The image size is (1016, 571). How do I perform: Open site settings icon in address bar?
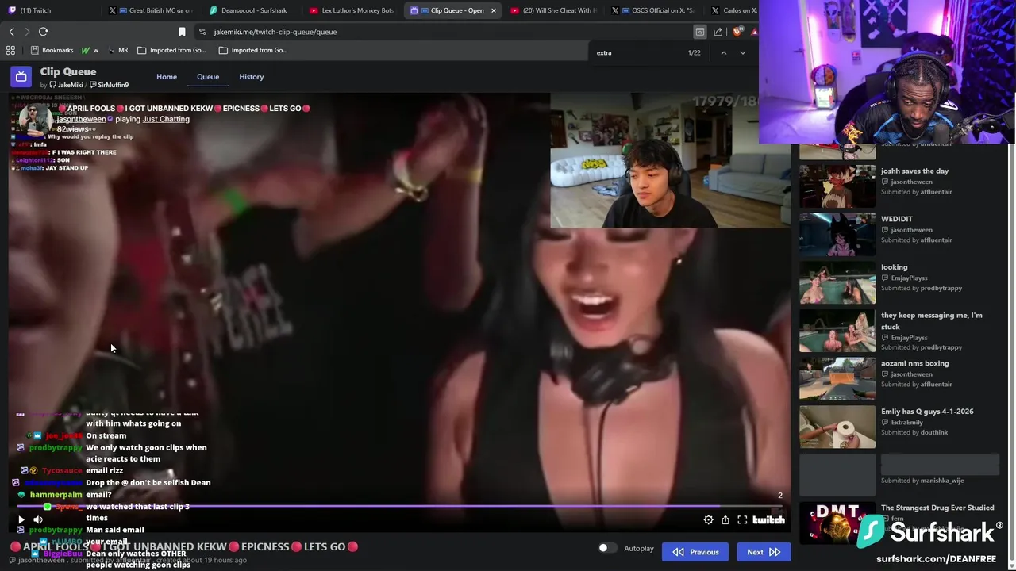pyautogui.click(x=202, y=32)
